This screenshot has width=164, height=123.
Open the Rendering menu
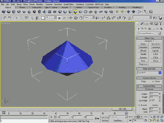(x=80, y=4)
